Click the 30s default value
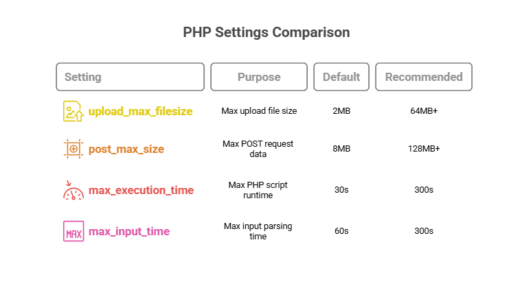The height and width of the screenshot is (286, 522). (341, 190)
